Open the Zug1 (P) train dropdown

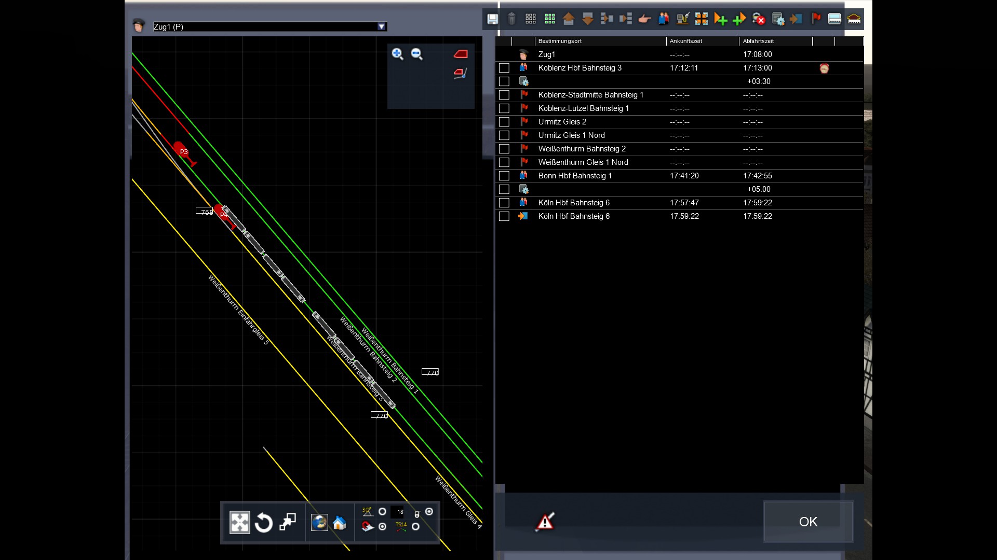tap(382, 27)
